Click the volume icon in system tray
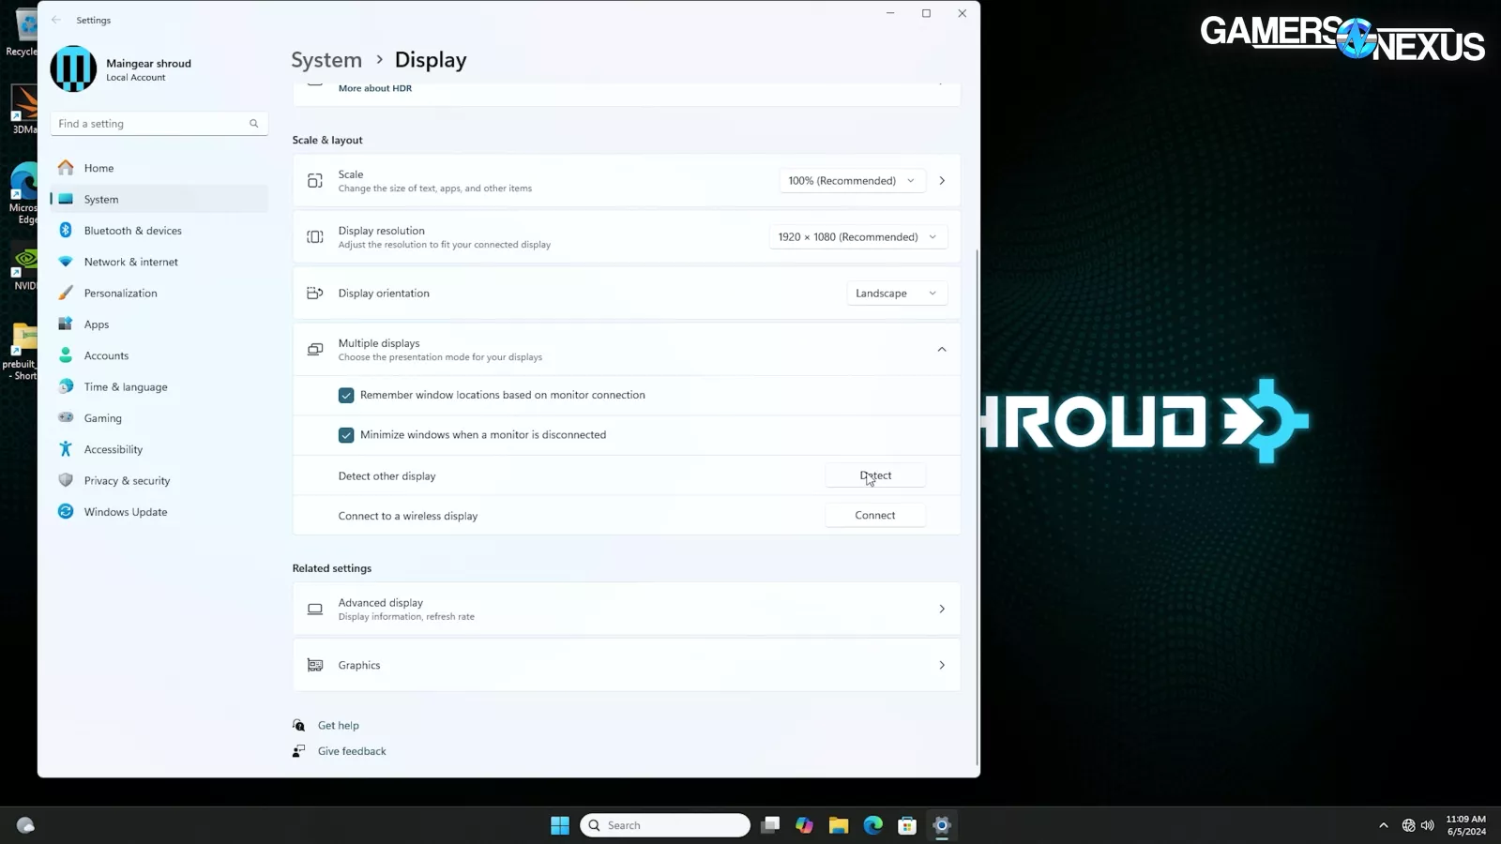The width and height of the screenshot is (1501, 844). (x=1427, y=825)
